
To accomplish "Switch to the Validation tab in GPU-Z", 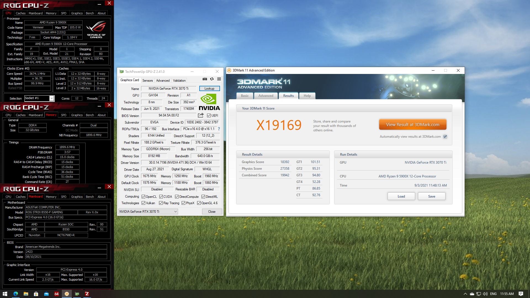I will click(x=179, y=81).
